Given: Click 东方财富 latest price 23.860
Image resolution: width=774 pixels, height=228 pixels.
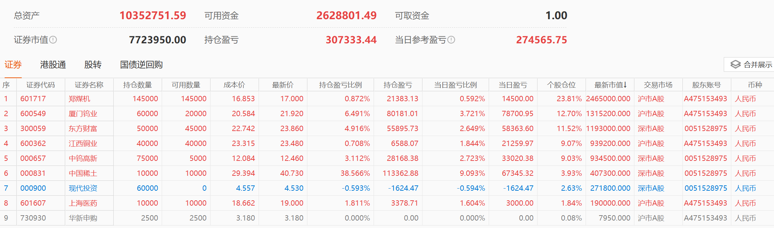Looking at the screenshot, I should [x=292, y=129].
